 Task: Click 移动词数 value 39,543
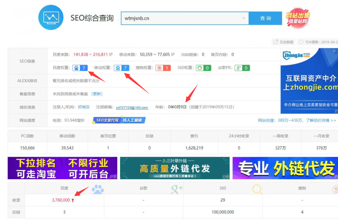click(x=67, y=148)
